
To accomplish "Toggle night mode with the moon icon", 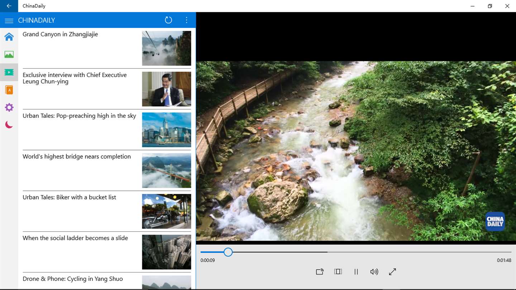I will tap(9, 125).
